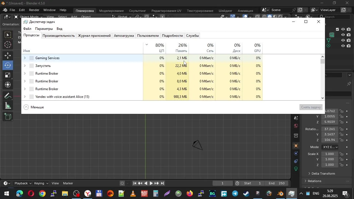This screenshot has height=199, width=354.
Task: Toggle pin scene to workspace
Action: [294, 10]
